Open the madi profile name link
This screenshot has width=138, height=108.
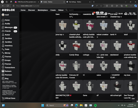pos(7,15)
